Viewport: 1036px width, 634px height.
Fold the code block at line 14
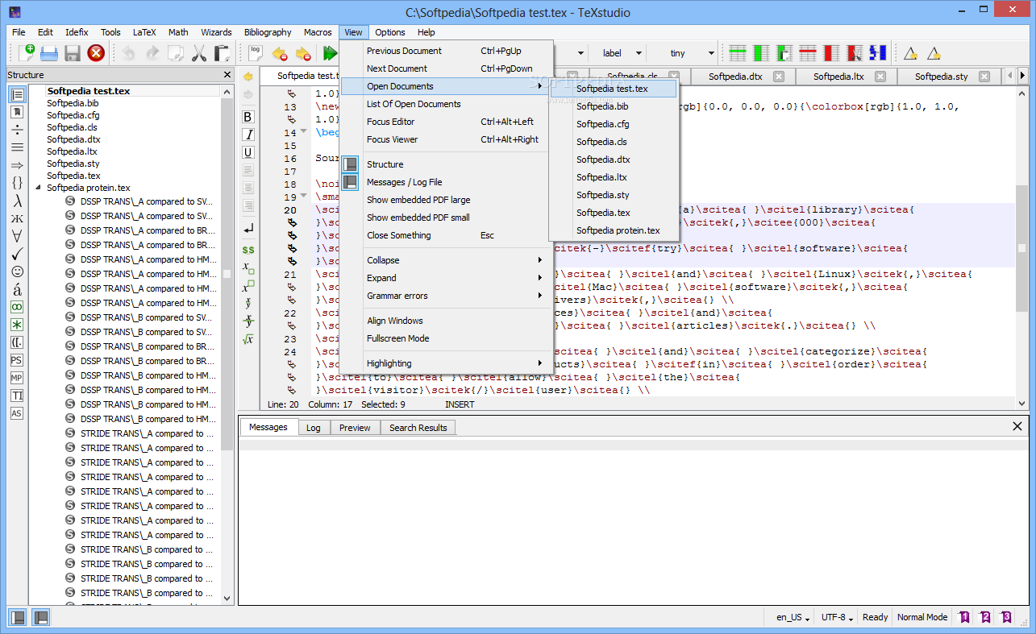(303, 131)
